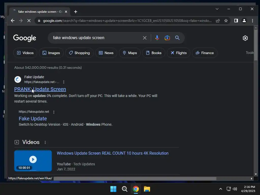Click the forward navigation arrow
Image resolution: width=260 pixels, height=195 pixels.
21,21
